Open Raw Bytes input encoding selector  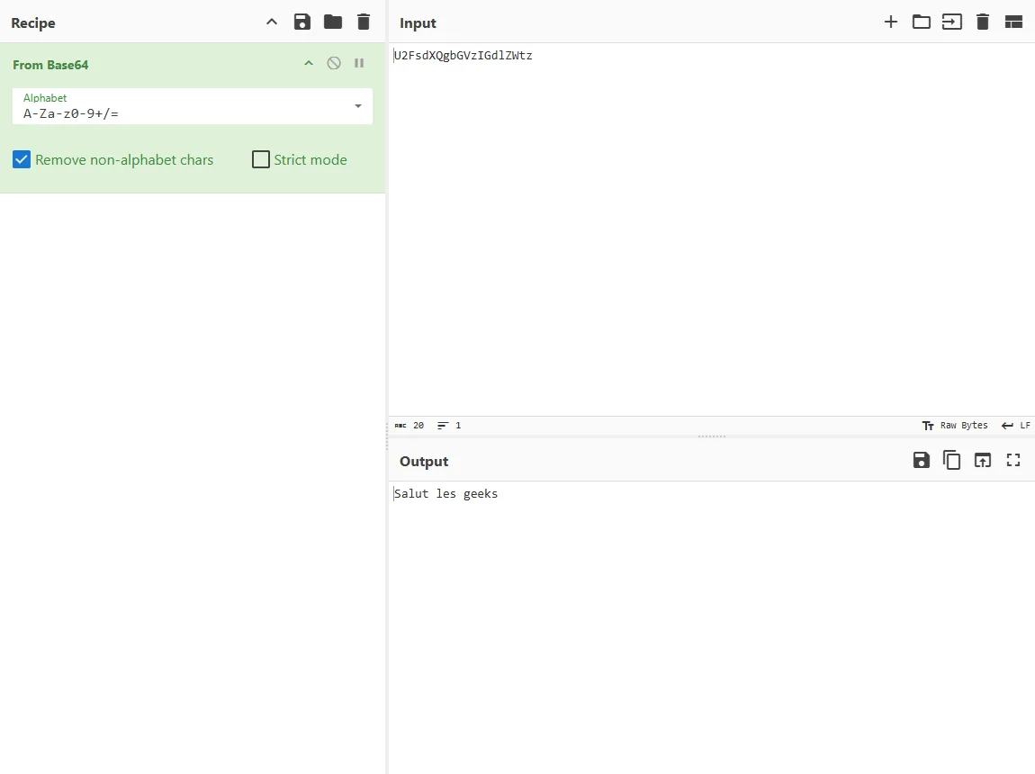(x=955, y=426)
